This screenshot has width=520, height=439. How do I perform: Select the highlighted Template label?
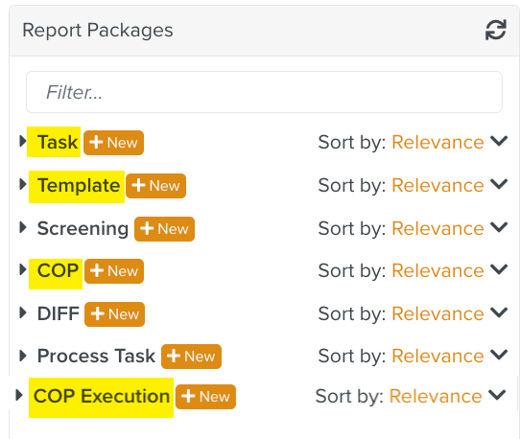tap(79, 185)
